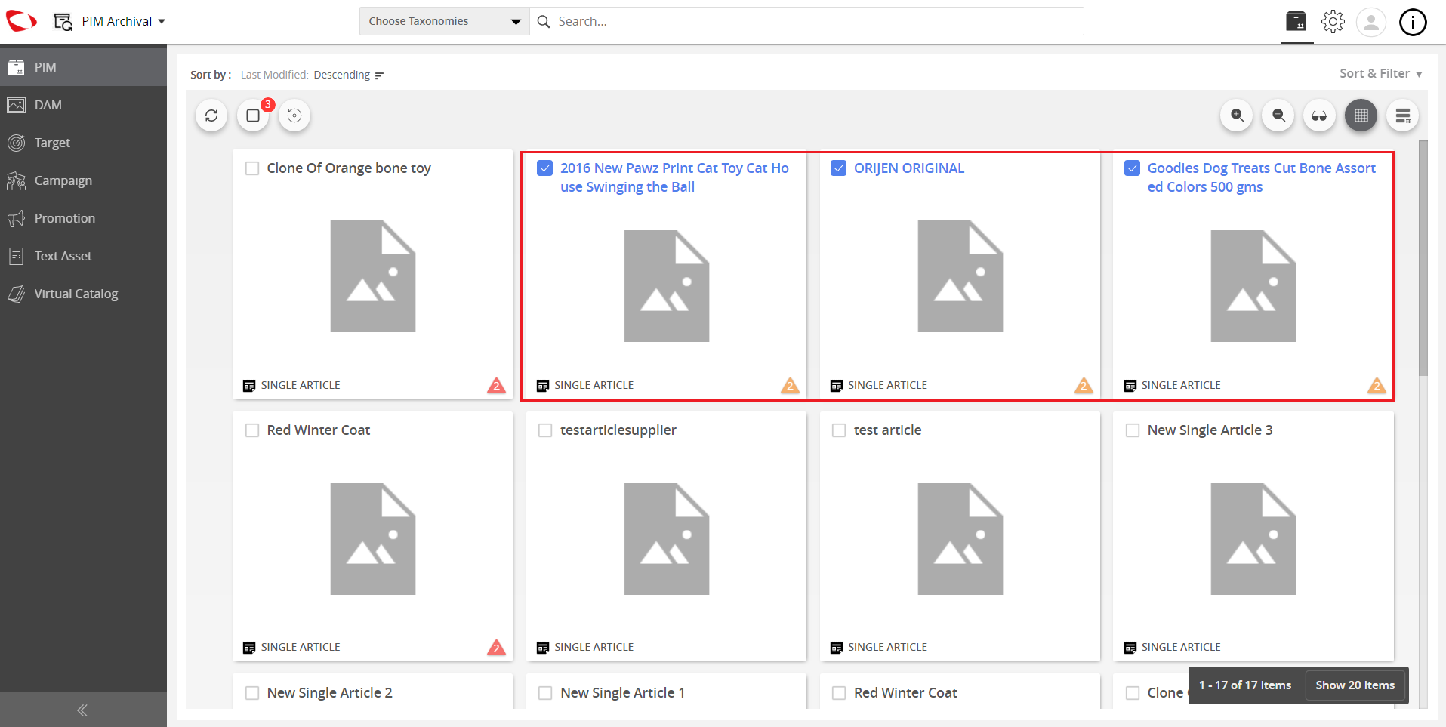Image resolution: width=1446 pixels, height=727 pixels.
Task: Click the restore circular arrow icon
Action: 294,116
